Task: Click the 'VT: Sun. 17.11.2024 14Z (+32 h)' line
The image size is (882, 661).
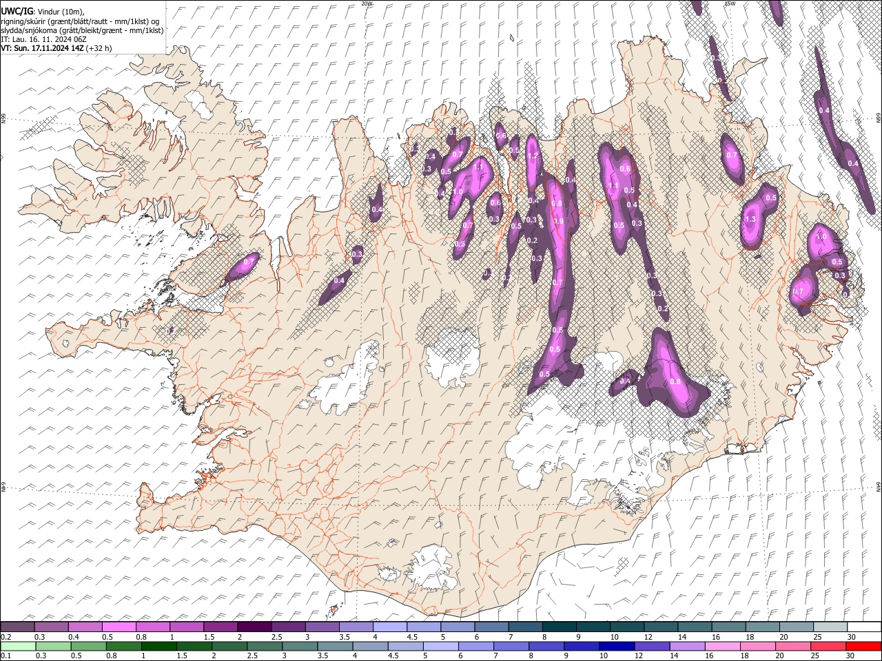Action: pyautogui.click(x=57, y=48)
